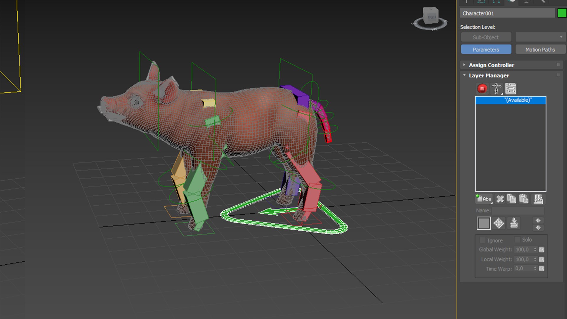Switch to the Motion Paths tab
The width and height of the screenshot is (567, 319).
tap(540, 50)
